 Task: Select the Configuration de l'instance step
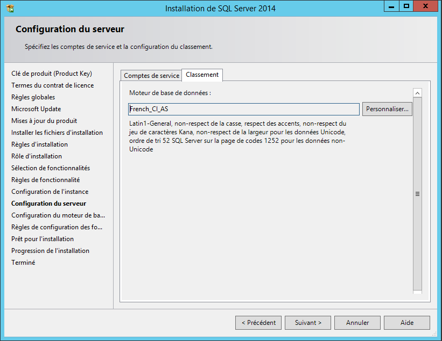50,192
